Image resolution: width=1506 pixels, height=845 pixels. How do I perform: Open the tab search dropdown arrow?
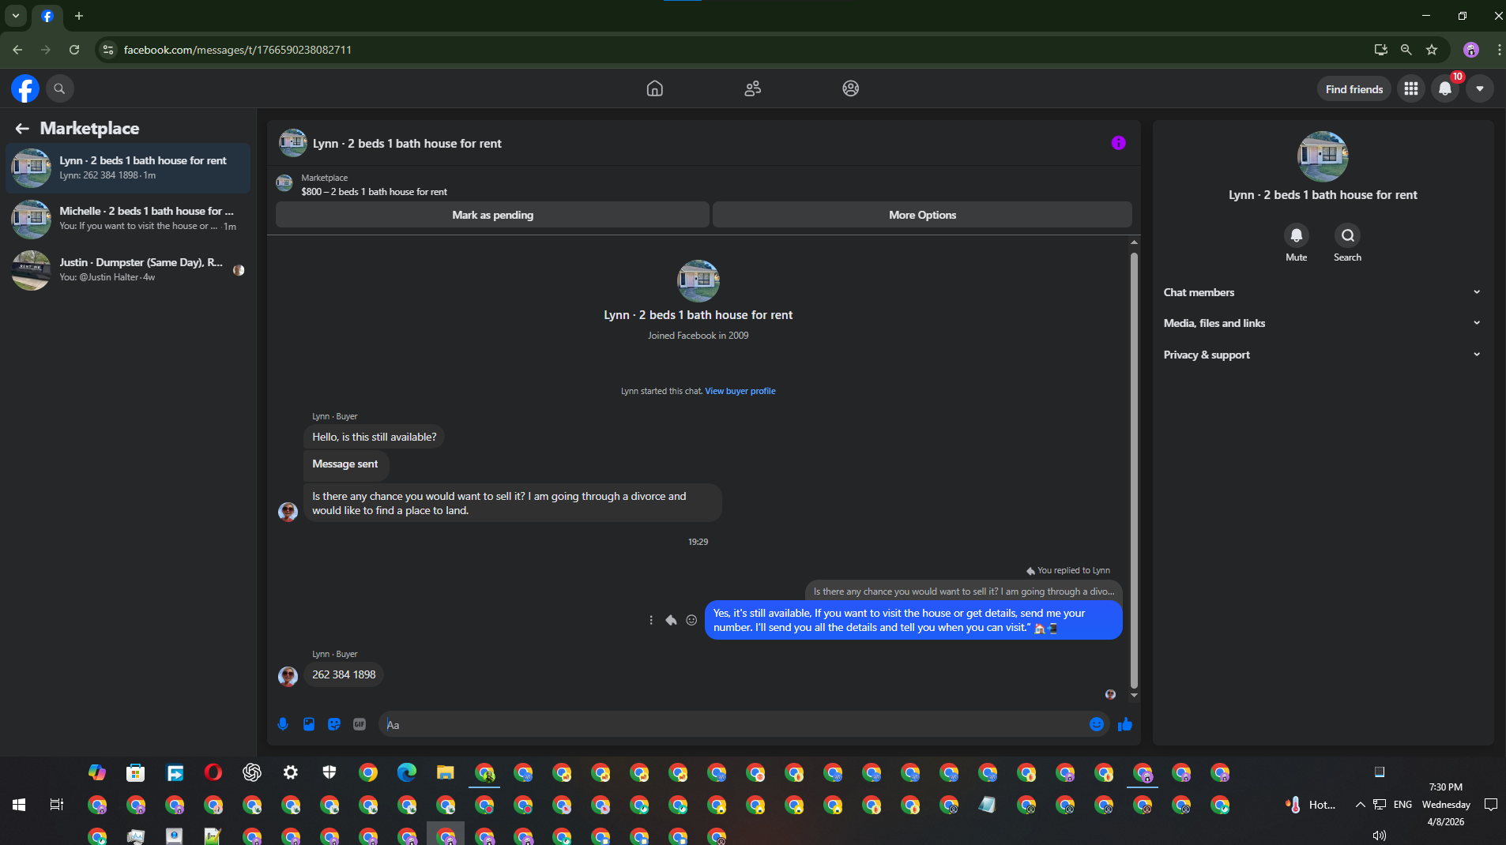pyautogui.click(x=15, y=16)
